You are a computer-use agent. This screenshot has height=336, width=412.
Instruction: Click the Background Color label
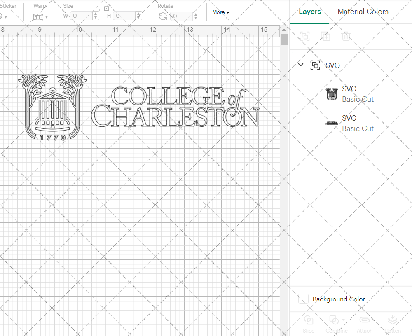(x=339, y=299)
